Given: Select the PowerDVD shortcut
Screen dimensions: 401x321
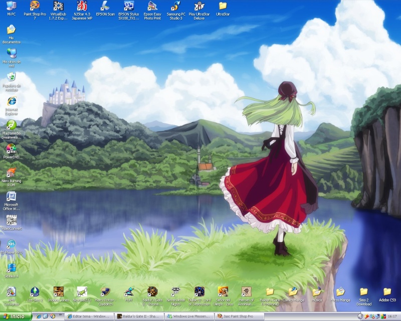Looking at the screenshot, I should coord(11,151).
